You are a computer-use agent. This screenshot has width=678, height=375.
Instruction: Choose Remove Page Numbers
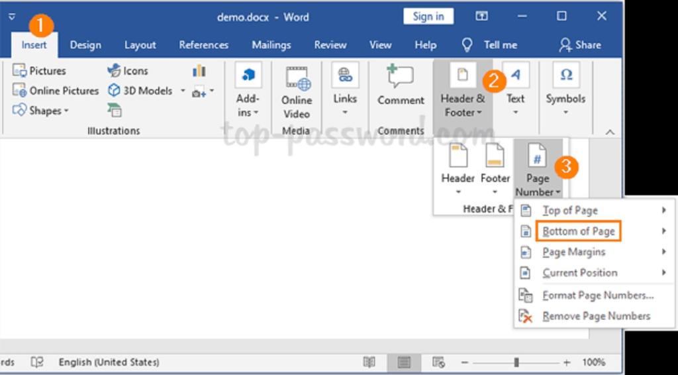pos(594,316)
